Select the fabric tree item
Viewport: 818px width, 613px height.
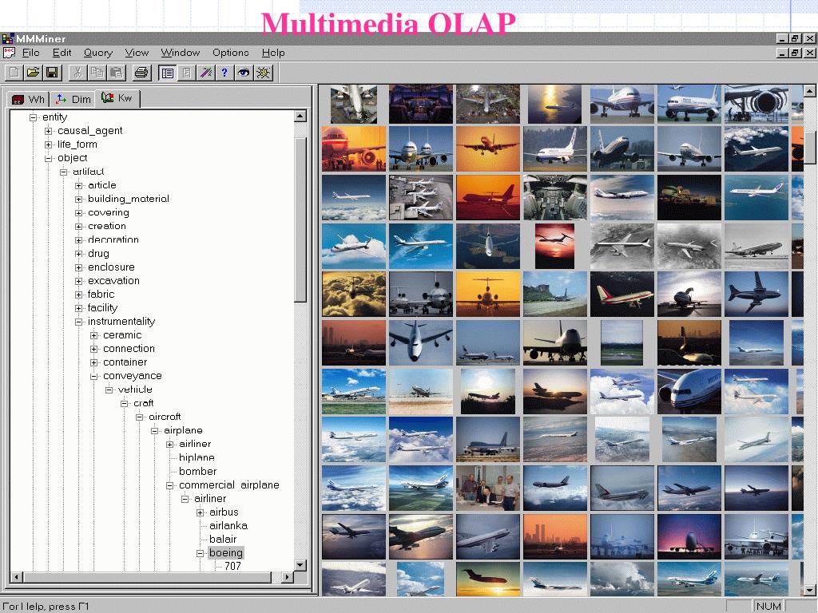click(x=101, y=294)
